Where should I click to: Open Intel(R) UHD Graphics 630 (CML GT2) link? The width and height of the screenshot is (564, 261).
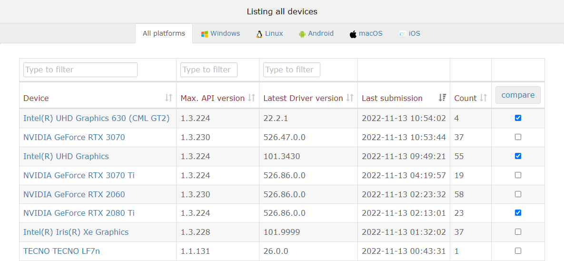(97, 118)
